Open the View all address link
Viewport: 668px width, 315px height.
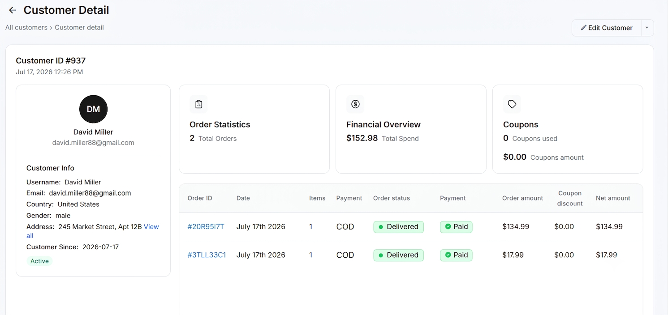click(x=151, y=227)
